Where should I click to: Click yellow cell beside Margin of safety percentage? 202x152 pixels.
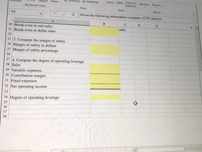104,52
